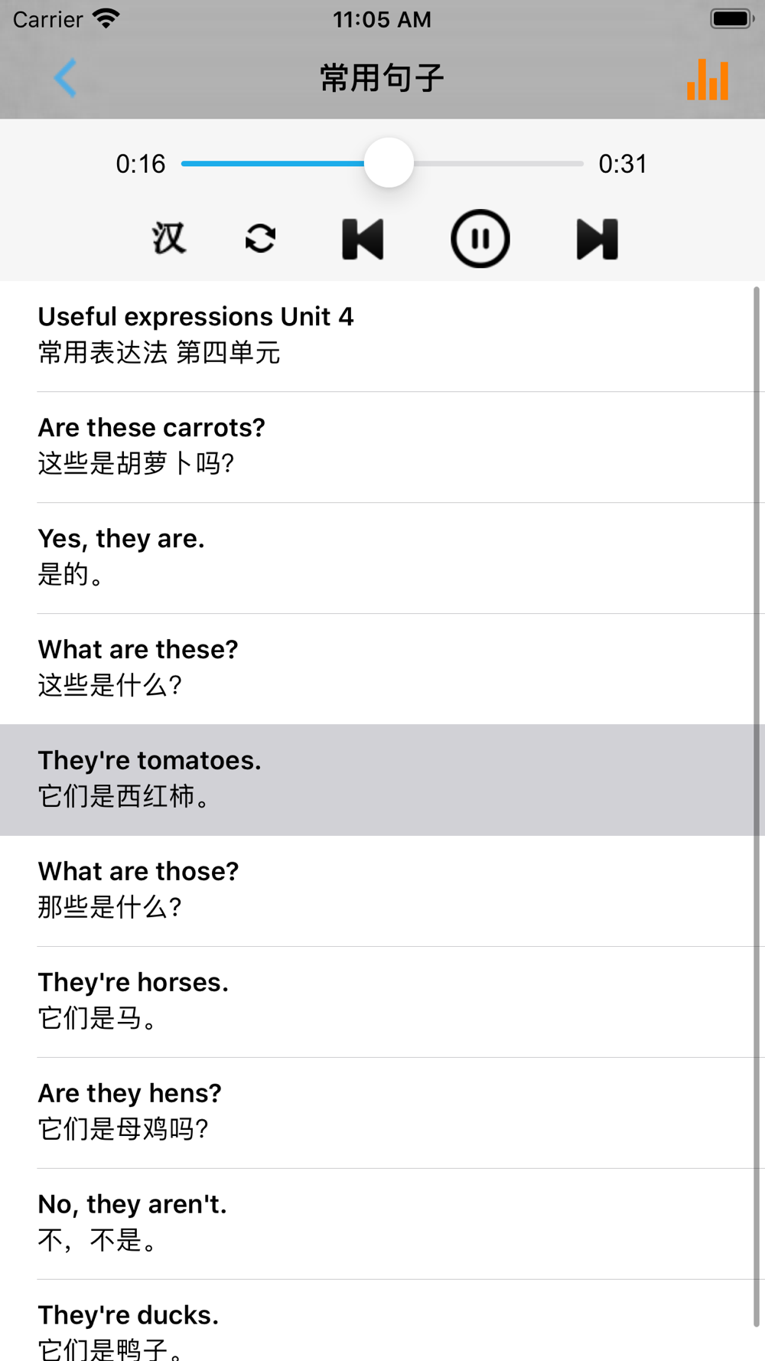Skip to previous track
The width and height of the screenshot is (765, 1361).
pyautogui.click(x=363, y=239)
